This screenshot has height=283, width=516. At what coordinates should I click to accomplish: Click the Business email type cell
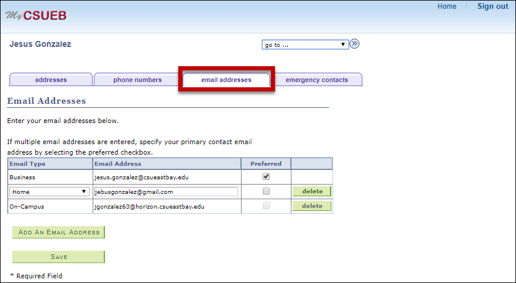[x=50, y=177]
